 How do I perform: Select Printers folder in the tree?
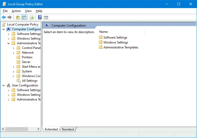click(27, 57)
